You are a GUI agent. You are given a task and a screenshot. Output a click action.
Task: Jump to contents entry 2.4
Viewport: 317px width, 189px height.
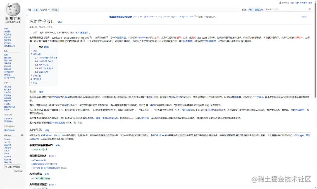[x=44, y=68]
